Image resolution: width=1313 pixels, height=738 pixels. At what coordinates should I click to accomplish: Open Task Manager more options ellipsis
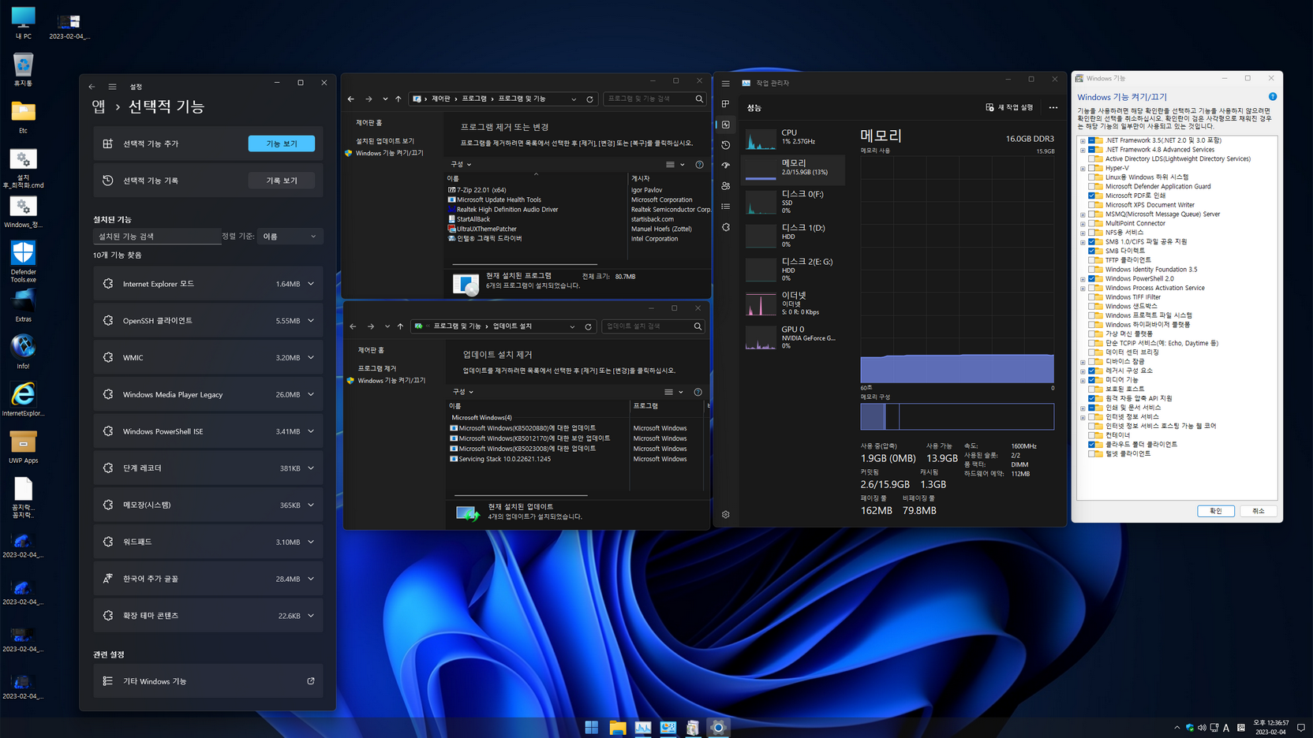tap(1053, 108)
